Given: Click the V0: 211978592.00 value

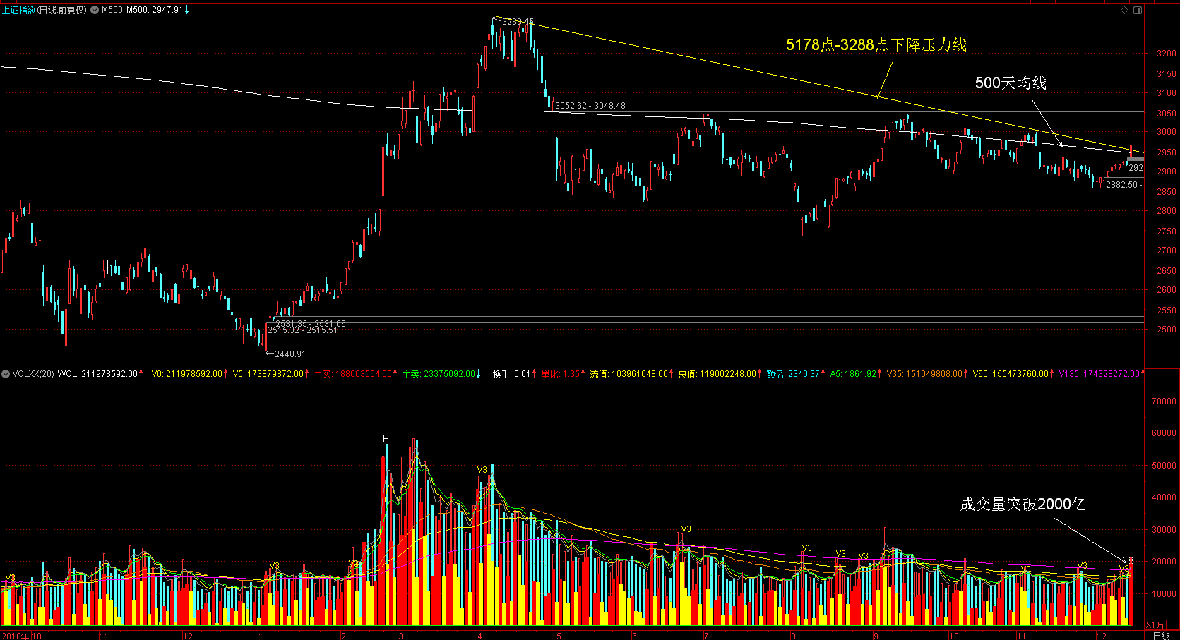Looking at the screenshot, I should click(187, 374).
